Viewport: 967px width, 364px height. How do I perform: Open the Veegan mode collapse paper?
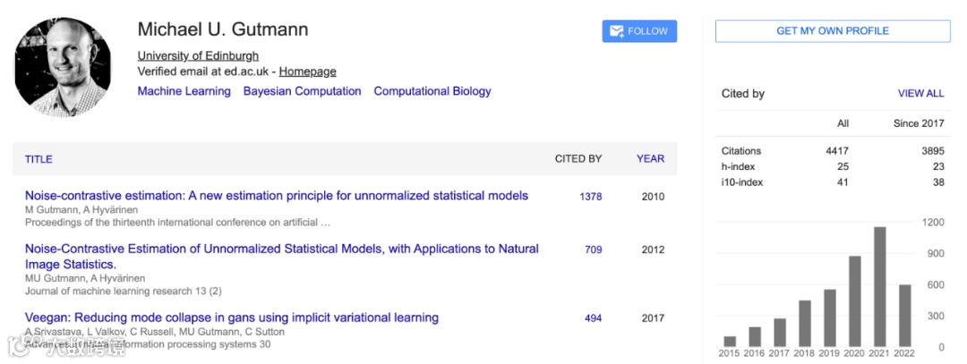click(x=231, y=317)
